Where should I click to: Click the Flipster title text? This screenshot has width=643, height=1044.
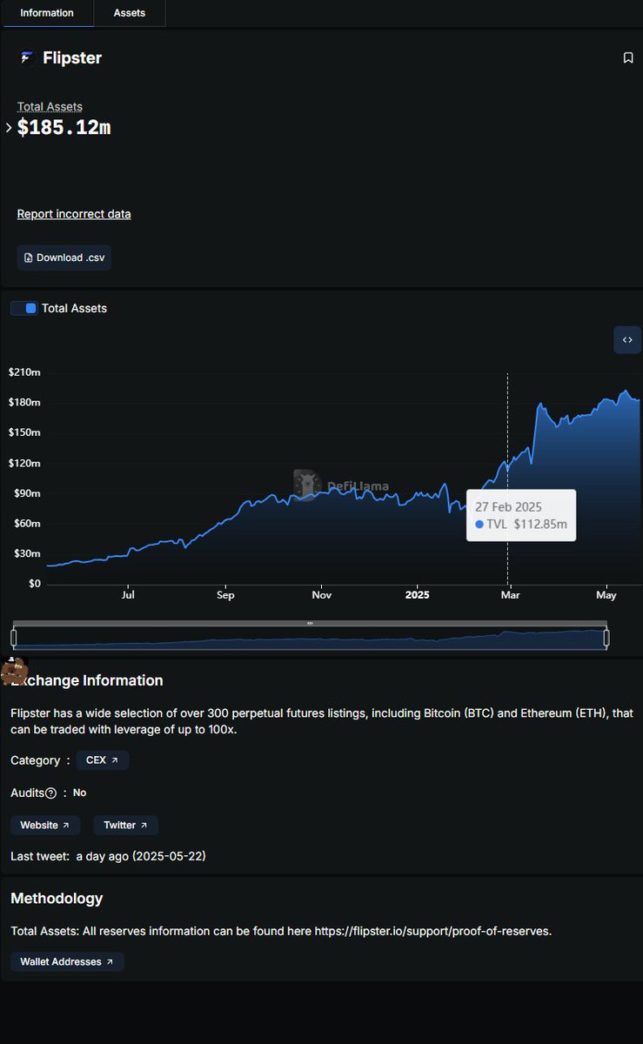[x=72, y=58]
